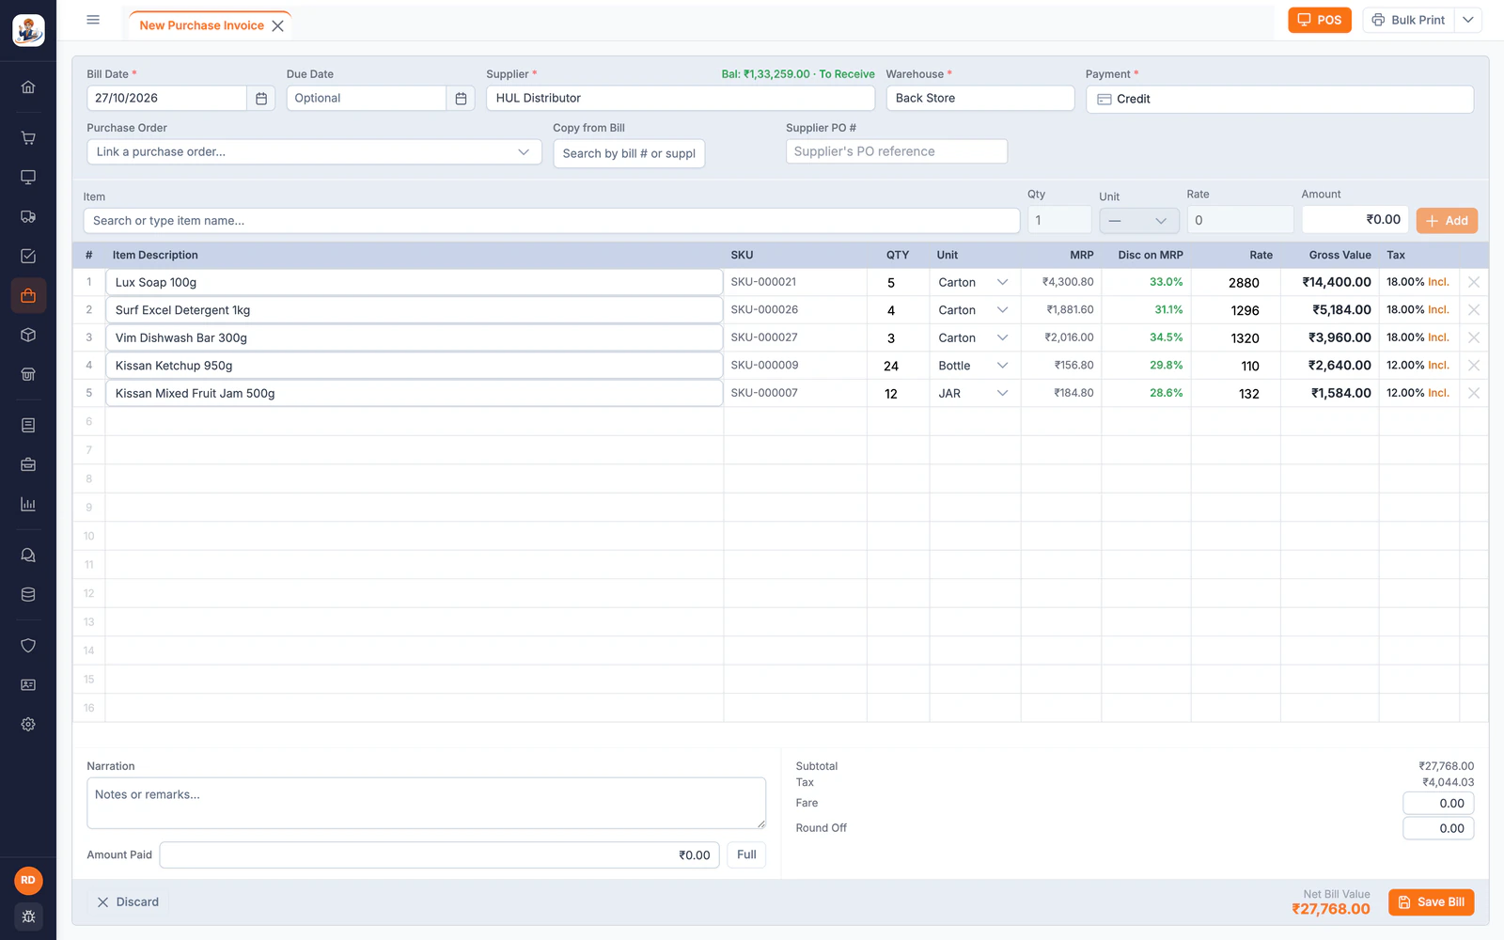The image size is (1504, 940).
Task: Open the shield sidebar icon
Action: [28, 646]
